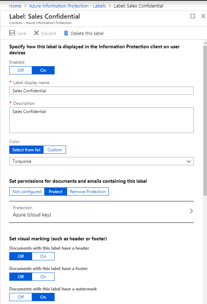Screen dimensions: 207x304
Task: Turn header toggle On
Action: pyautogui.click(x=43, y=256)
